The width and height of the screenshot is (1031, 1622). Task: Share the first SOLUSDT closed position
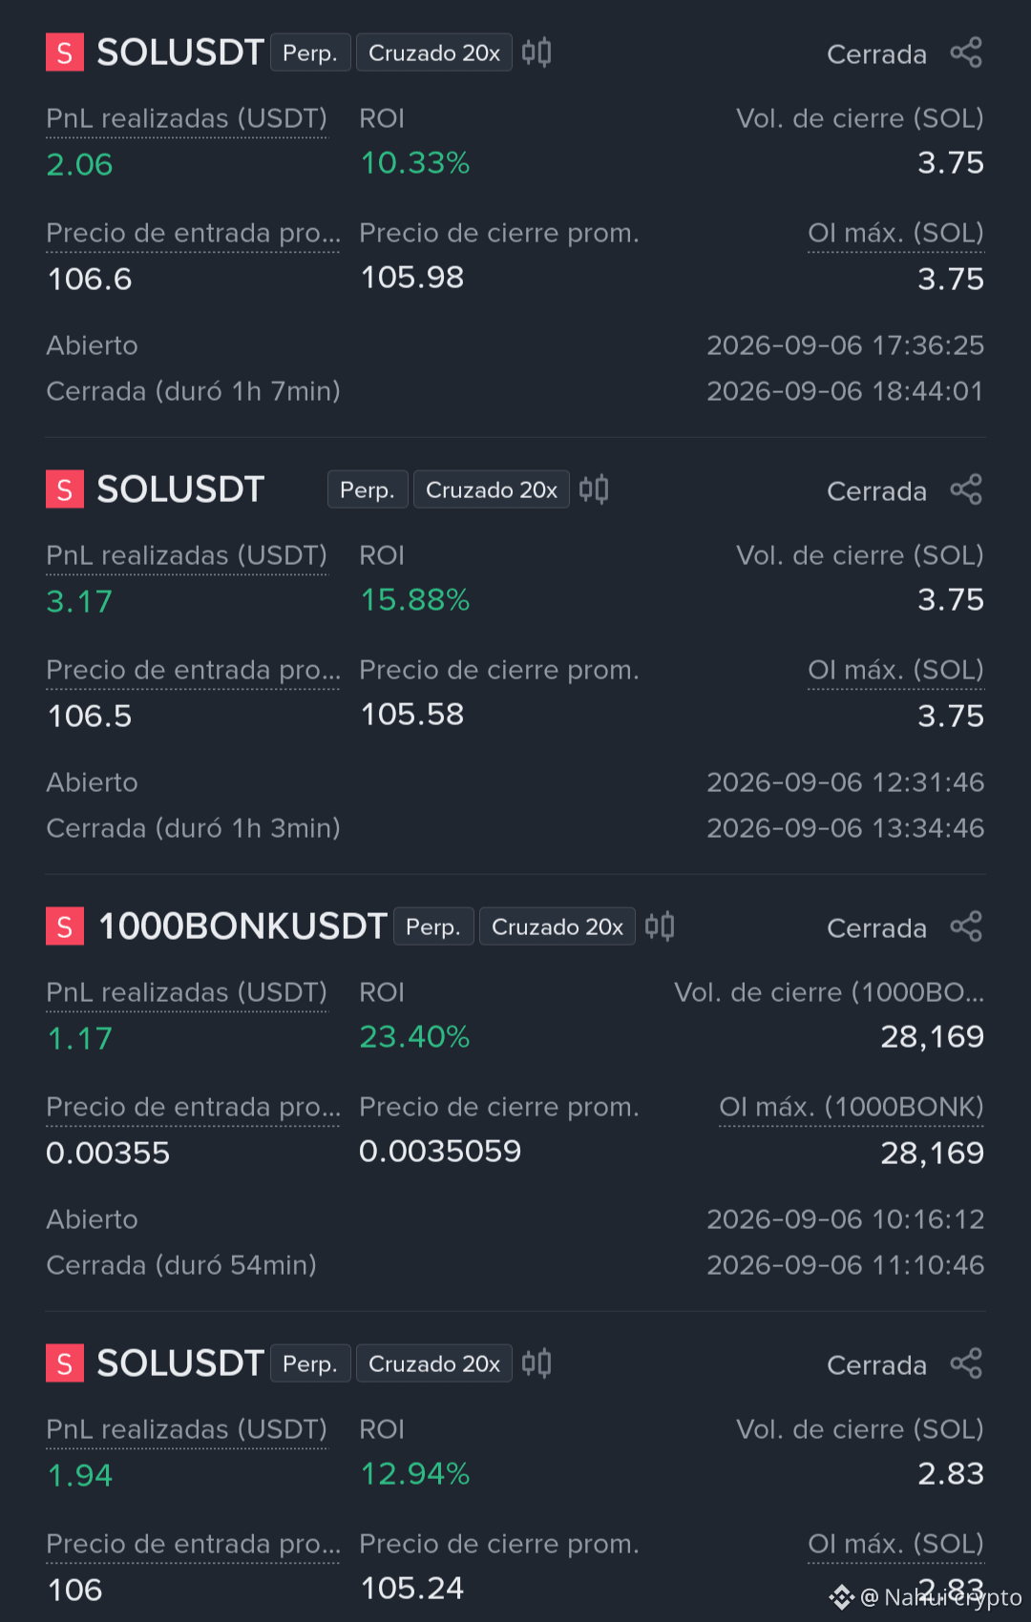click(966, 52)
